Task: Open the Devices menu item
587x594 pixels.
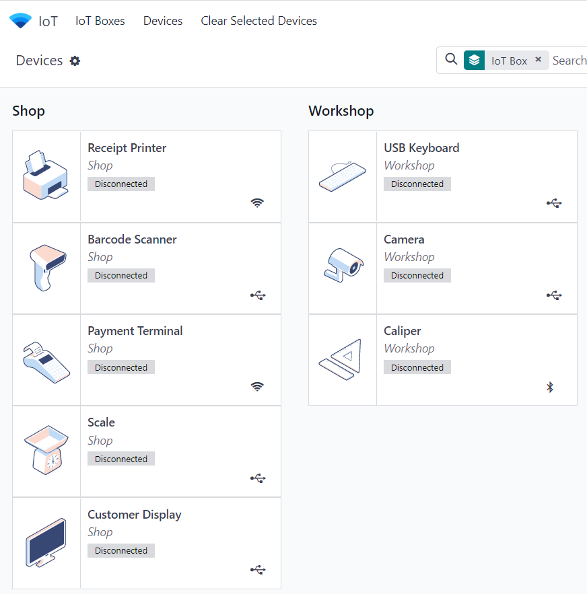Action: click(163, 21)
